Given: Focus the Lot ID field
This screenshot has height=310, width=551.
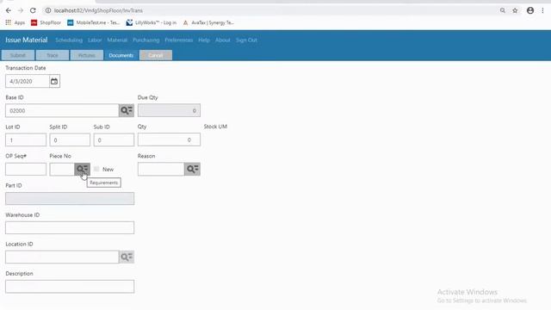Looking at the screenshot, I should pos(26,139).
